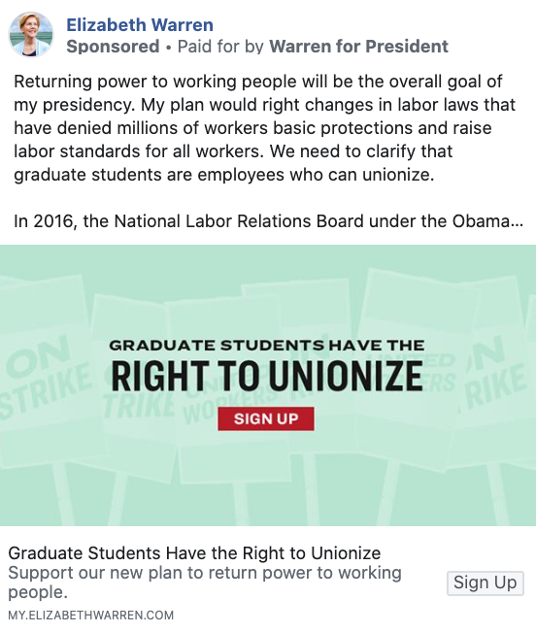Open the 'Graduate Students Have the Right' headline link
This screenshot has height=633, width=536.
[x=194, y=553]
